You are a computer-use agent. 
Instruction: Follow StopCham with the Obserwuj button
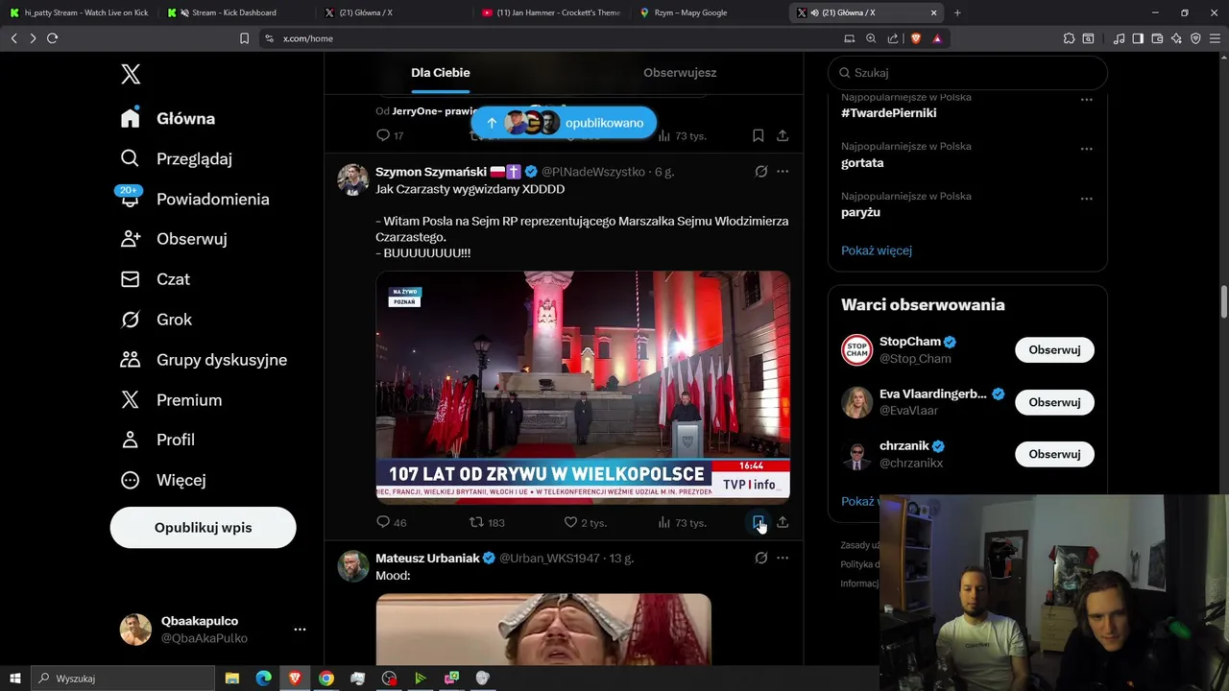coord(1054,350)
